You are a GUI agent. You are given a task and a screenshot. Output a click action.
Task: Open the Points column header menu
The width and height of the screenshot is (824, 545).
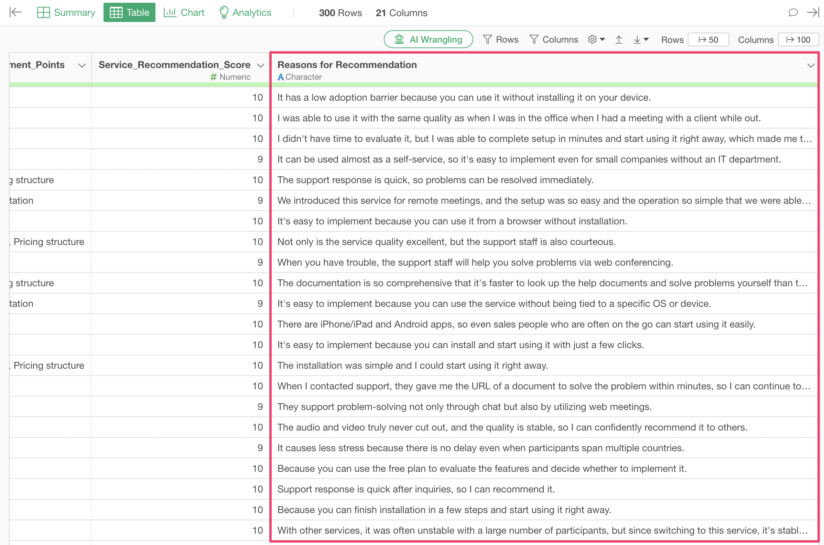[82, 65]
